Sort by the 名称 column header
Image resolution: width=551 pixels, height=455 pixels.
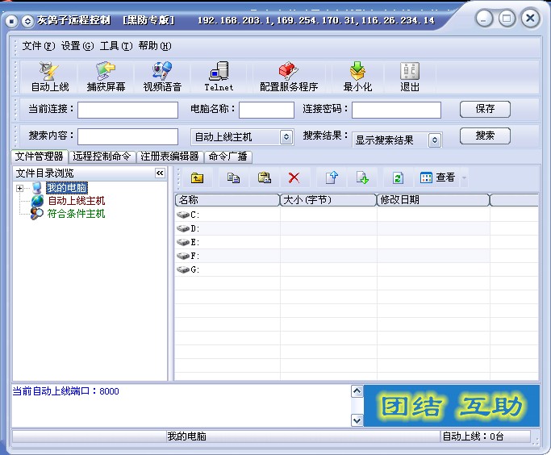[x=227, y=200]
